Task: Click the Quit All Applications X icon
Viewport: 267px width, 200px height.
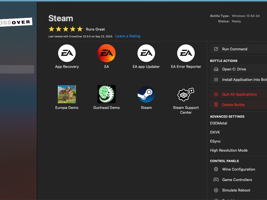Action: click(216, 94)
